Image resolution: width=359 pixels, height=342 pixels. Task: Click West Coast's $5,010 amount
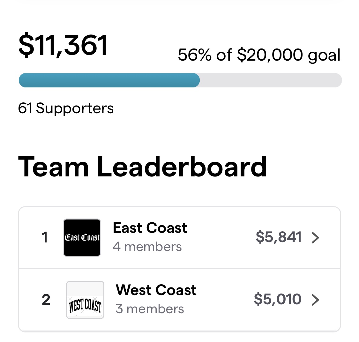(278, 299)
